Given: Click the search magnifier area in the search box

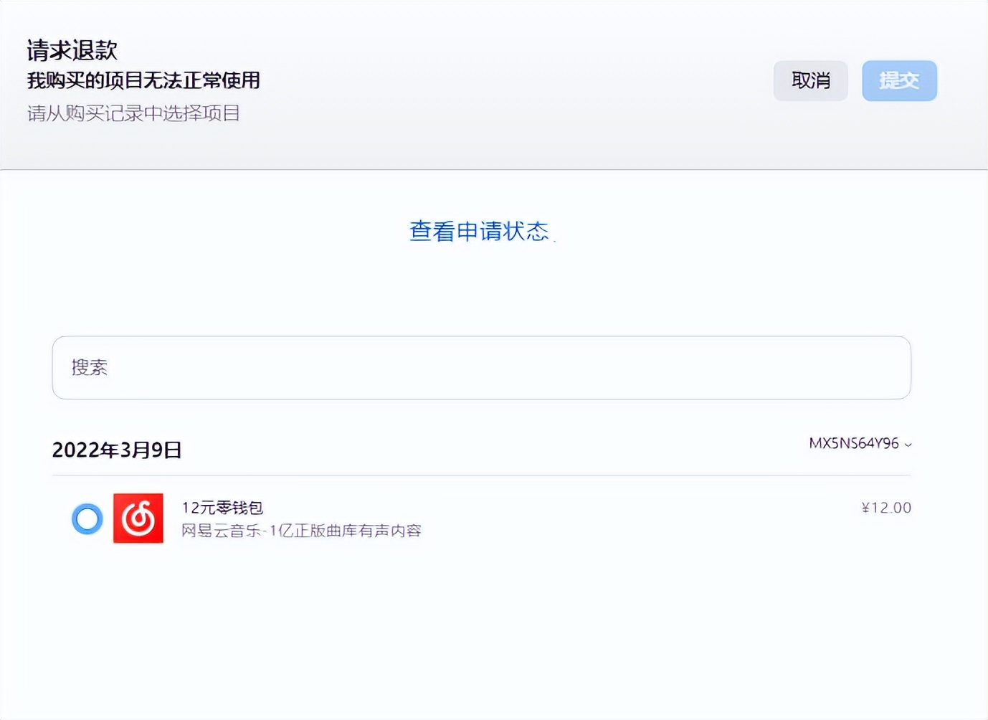Looking at the screenshot, I should coord(89,367).
